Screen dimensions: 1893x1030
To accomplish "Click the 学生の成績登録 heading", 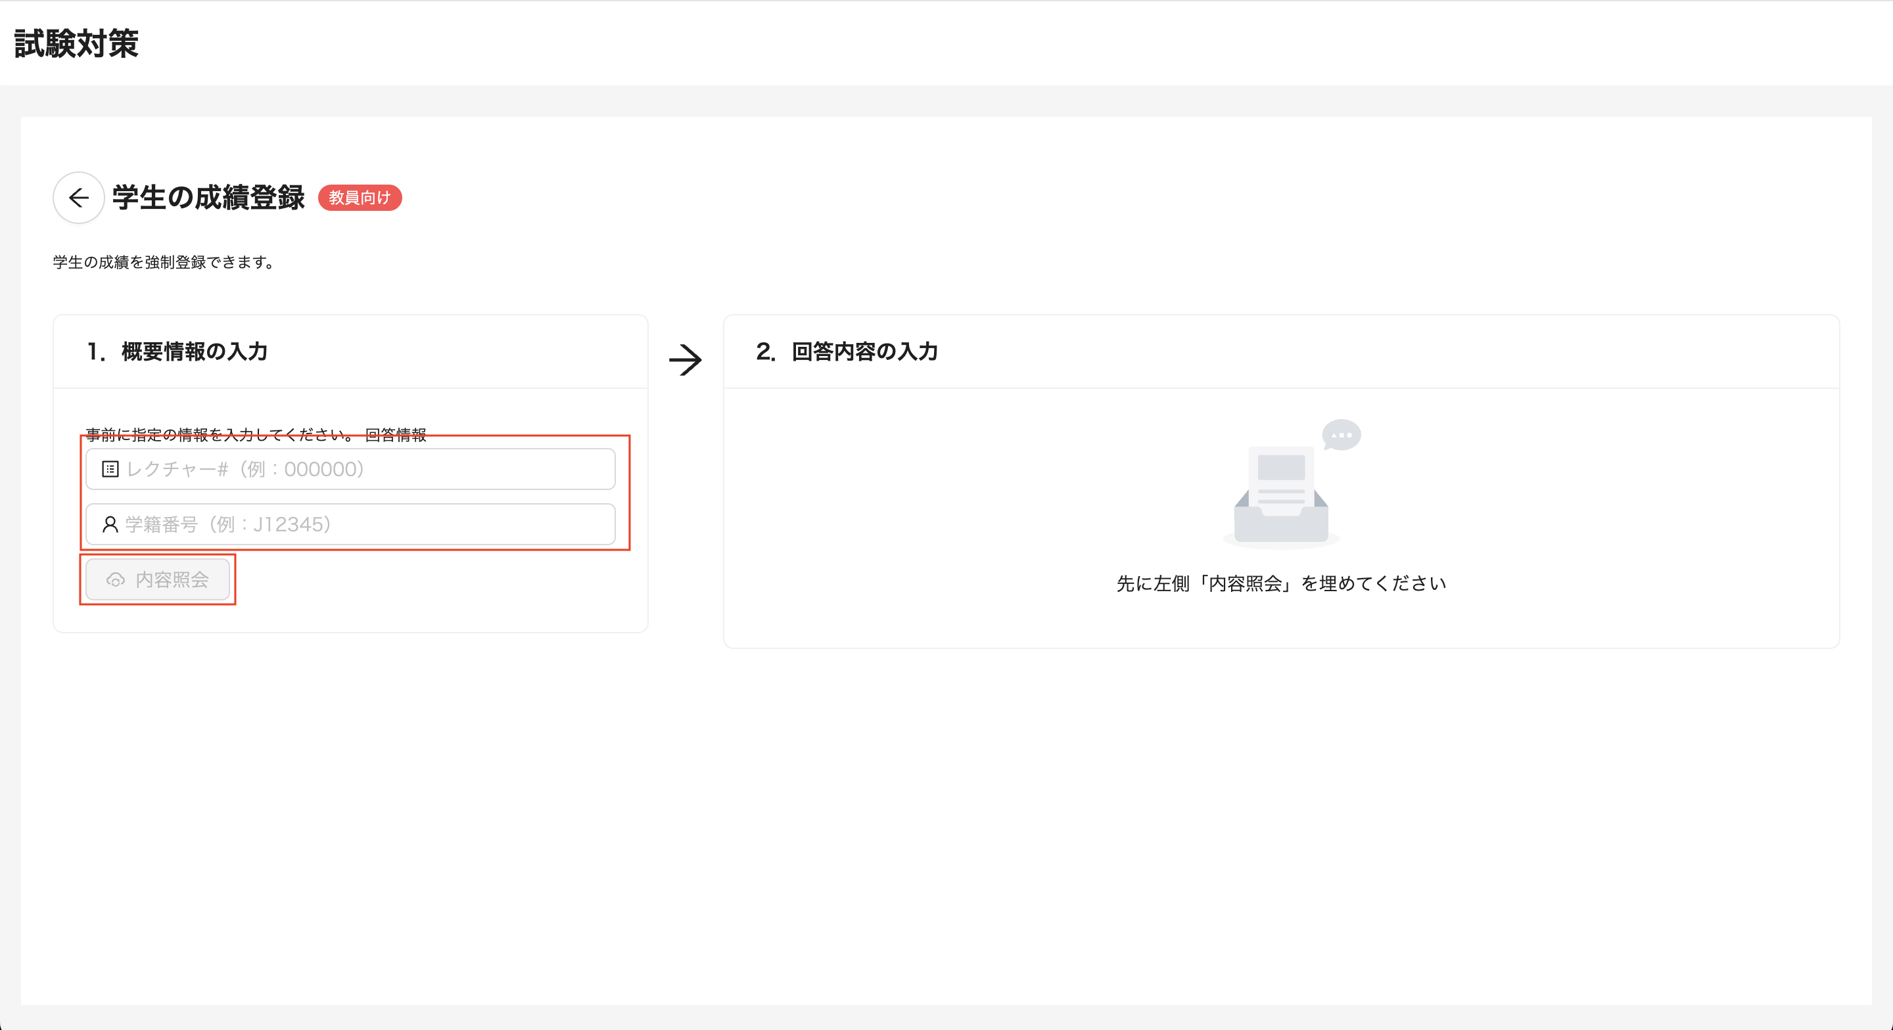I will pyautogui.click(x=209, y=198).
